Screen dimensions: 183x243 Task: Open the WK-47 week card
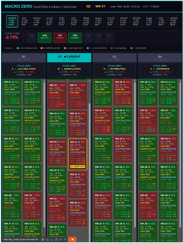(x=168, y=177)
